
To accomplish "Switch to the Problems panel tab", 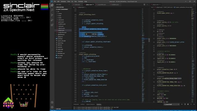I will point(76,104).
